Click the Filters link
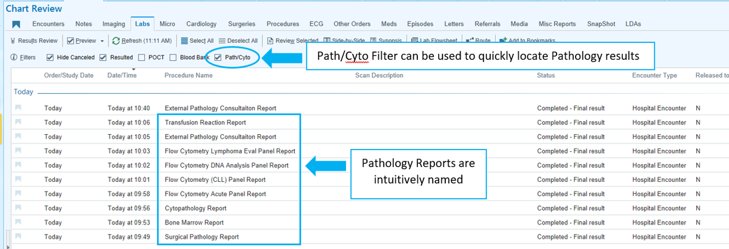 coord(28,57)
